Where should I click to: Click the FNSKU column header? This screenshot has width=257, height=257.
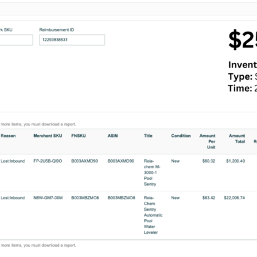[78, 136]
